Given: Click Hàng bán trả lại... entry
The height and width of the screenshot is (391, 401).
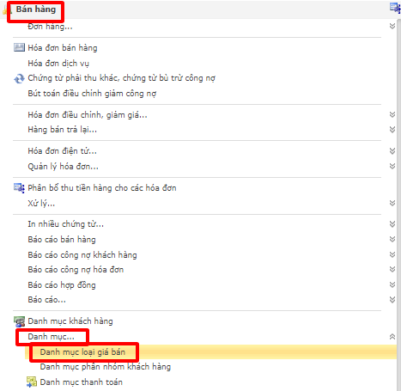Looking at the screenshot, I should [x=62, y=130].
